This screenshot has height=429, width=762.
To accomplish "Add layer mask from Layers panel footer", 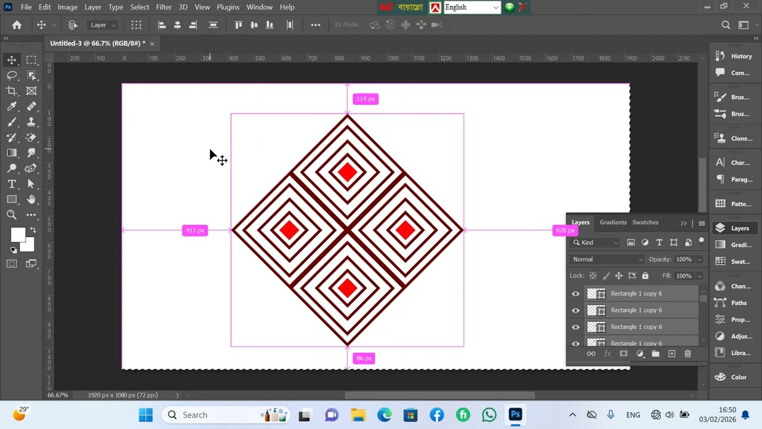I will (623, 354).
